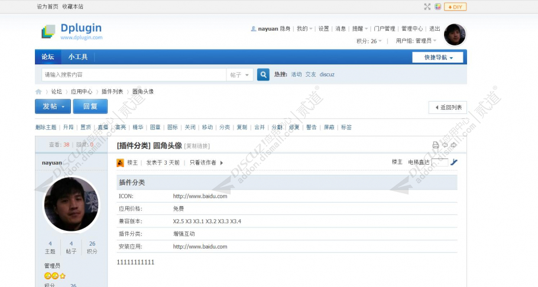This screenshot has width=538, height=287.
Task: Click the widescreen toggle icon at top right
Action: click(x=427, y=7)
